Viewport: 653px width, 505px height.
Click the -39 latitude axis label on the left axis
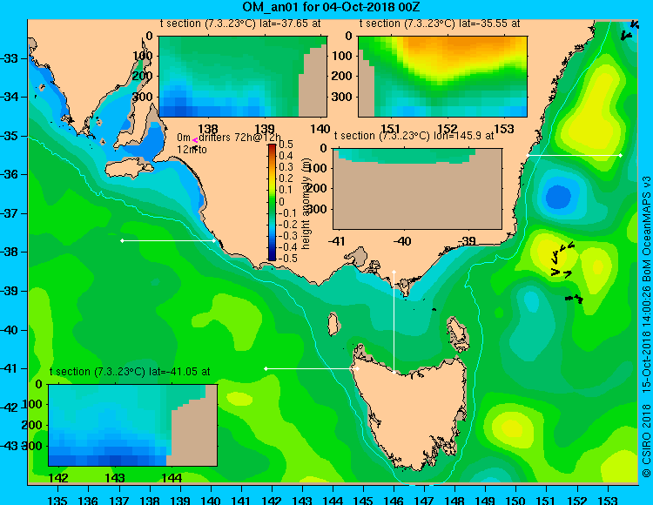click(9, 291)
